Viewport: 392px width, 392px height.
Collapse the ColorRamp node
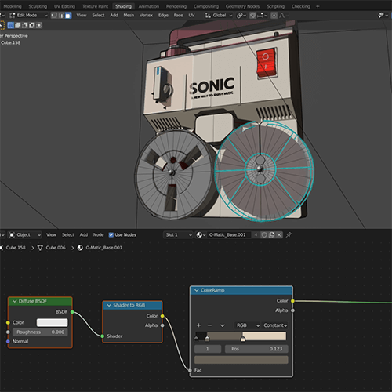click(x=197, y=290)
